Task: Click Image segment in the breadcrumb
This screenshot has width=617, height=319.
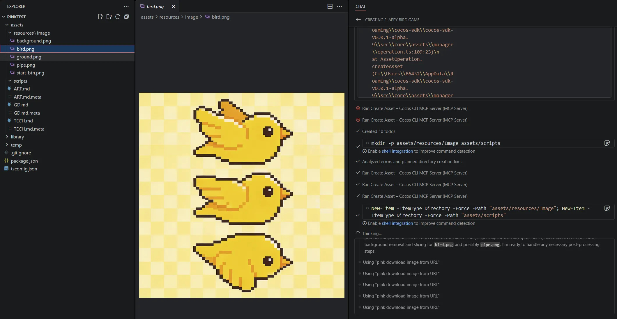Action: point(191,17)
